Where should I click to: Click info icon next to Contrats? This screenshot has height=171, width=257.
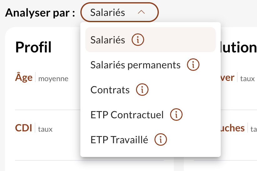click(x=142, y=90)
